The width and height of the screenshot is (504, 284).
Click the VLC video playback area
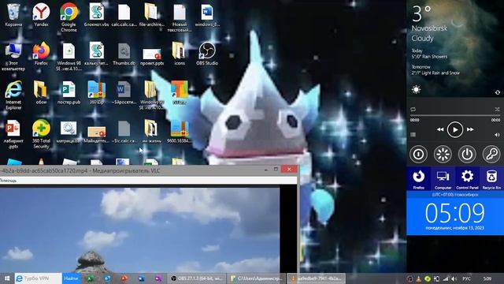(x=140, y=230)
